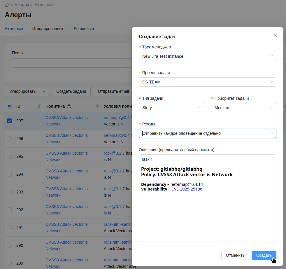This screenshot has width=286, height=269.
Task: Open the policy link in row 293
Action: pos(66,192)
